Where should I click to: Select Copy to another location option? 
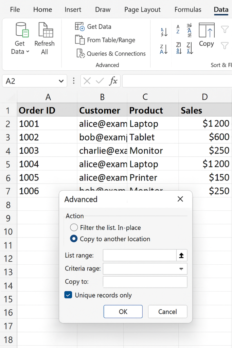click(74, 239)
